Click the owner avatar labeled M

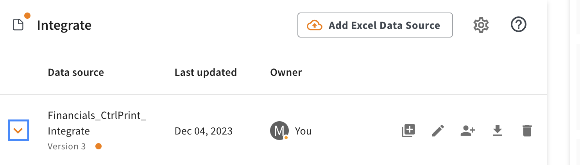[x=279, y=131]
